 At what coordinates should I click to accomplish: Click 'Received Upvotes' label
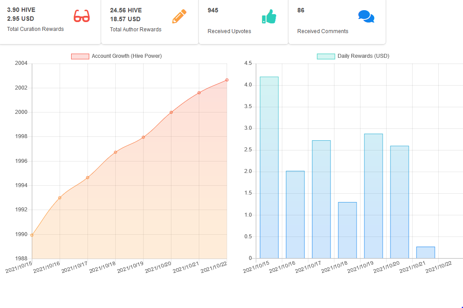coord(229,31)
